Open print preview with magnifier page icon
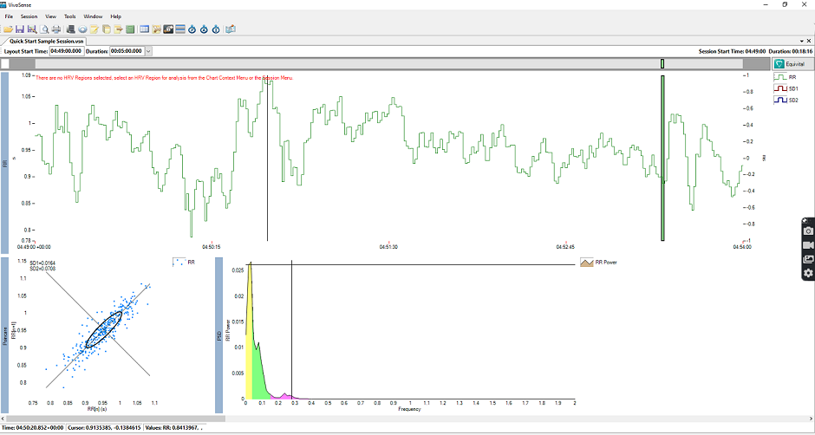 coord(44,29)
